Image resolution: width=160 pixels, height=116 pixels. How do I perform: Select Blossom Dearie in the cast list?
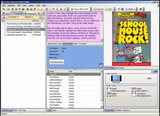[x=74, y=85]
